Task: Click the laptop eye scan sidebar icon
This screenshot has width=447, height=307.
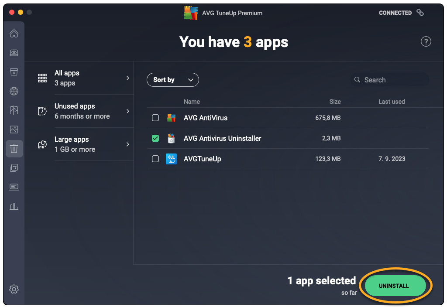Action: (x=14, y=53)
